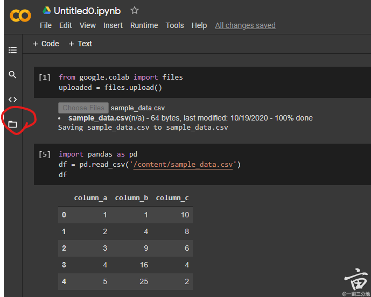
Task: Open the code snippets icon
Action: pyautogui.click(x=12, y=100)
